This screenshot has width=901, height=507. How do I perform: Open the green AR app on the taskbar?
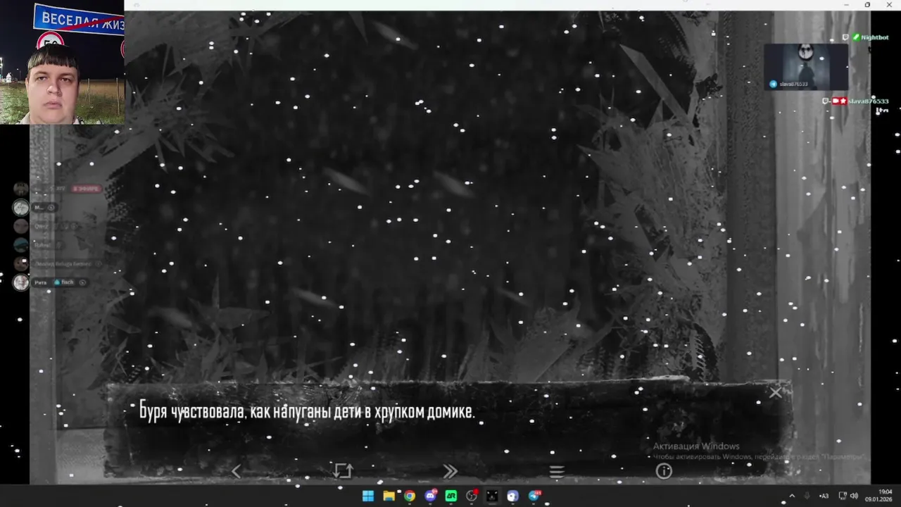tap(451, 496)
